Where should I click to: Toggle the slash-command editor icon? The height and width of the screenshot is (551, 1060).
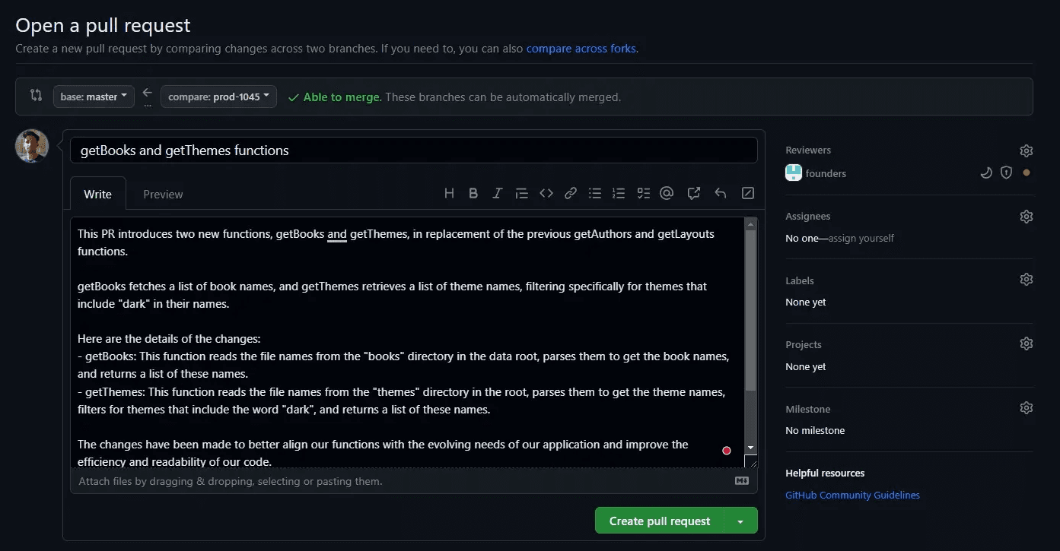point(747,194)
